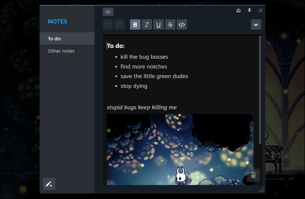Screen dimensions: 305x199
Task: Toggle underline formatting
Action: (x=159, y=25)
